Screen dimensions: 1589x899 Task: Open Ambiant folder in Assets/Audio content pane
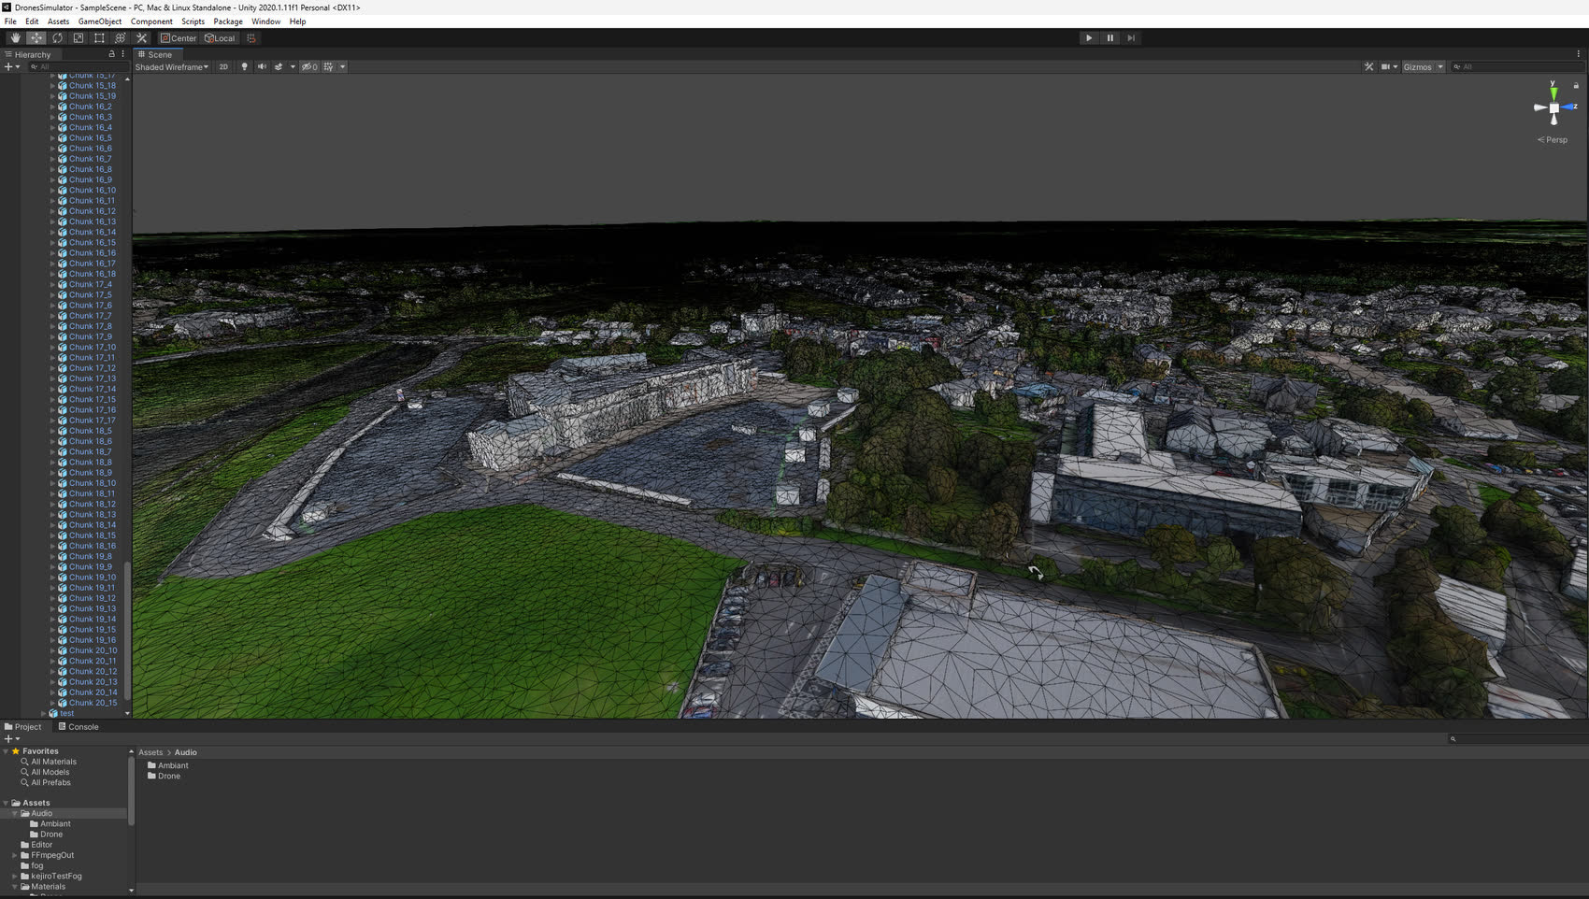click(167, 766)
